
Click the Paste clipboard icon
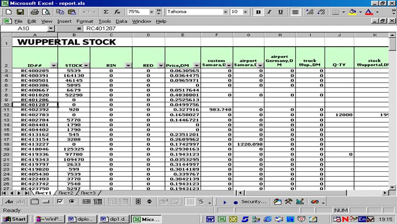(x=72, y=12)
